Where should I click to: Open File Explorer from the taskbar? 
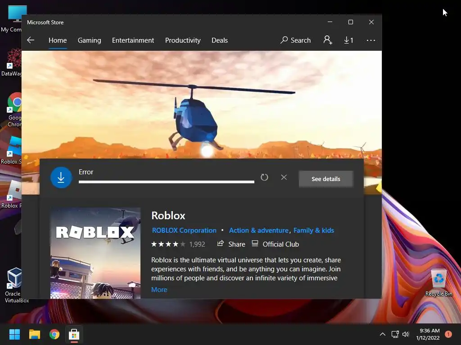(34, 334)
